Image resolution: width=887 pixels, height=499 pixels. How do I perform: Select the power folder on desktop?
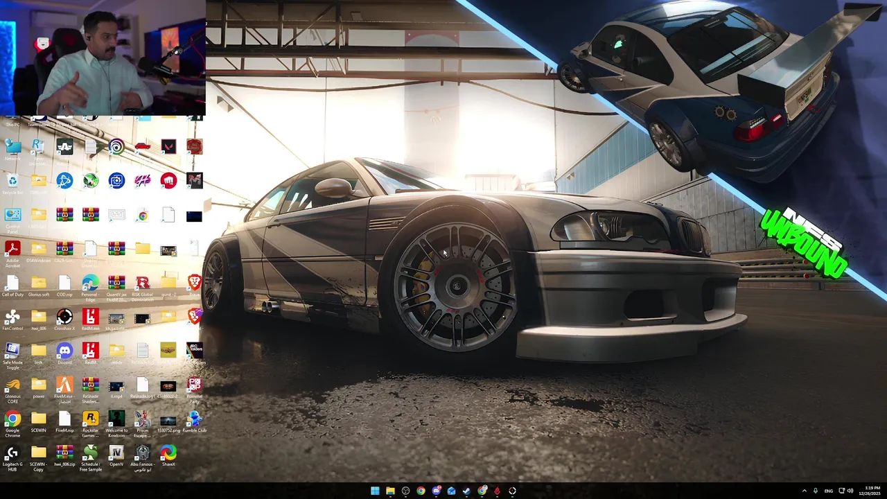(39, 387)
